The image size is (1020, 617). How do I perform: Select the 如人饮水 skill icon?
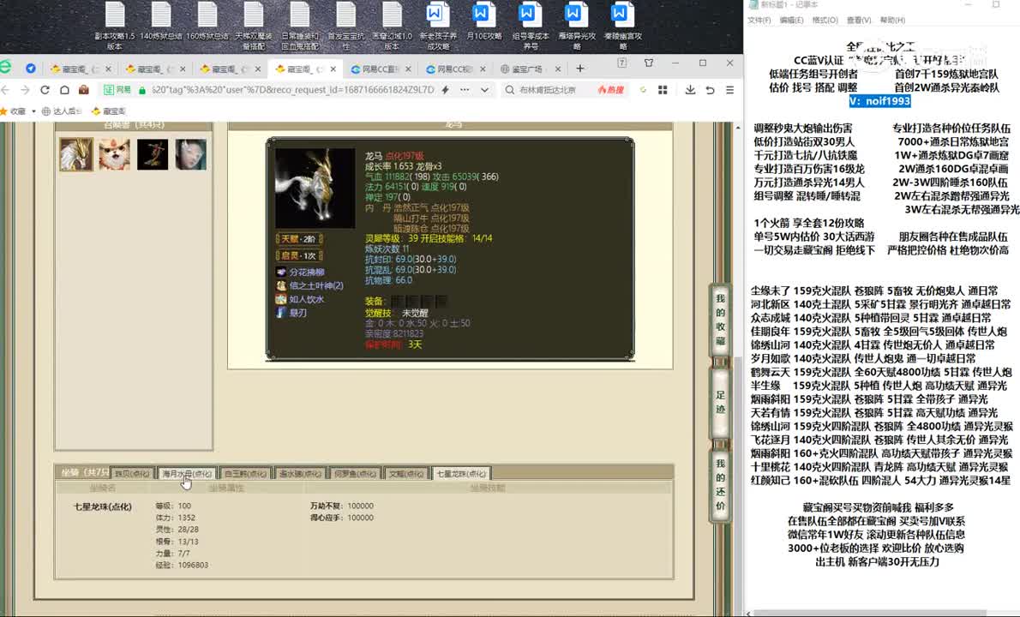(x=281, y=299)
